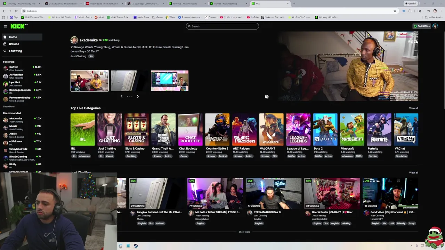Viewport: 445px width, 250px height.
Task: Click the Search input field
Action: (x=222, y=26)
